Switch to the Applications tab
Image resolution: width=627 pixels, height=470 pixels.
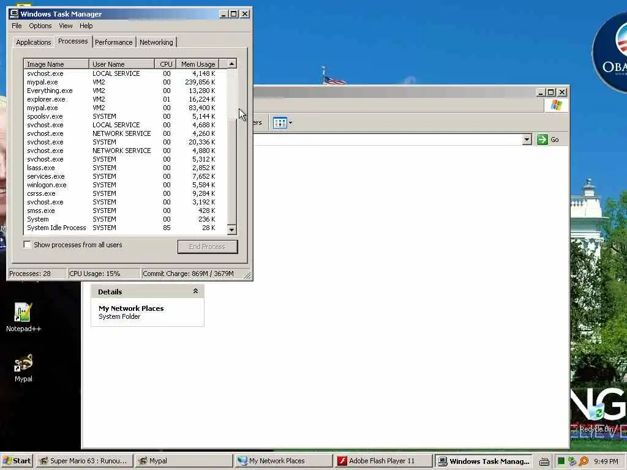(34, 42)
